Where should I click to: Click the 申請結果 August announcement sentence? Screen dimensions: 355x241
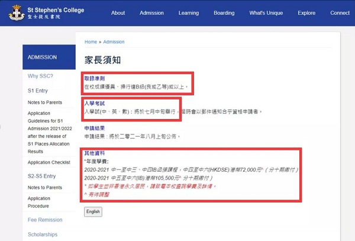coord(132,137)
